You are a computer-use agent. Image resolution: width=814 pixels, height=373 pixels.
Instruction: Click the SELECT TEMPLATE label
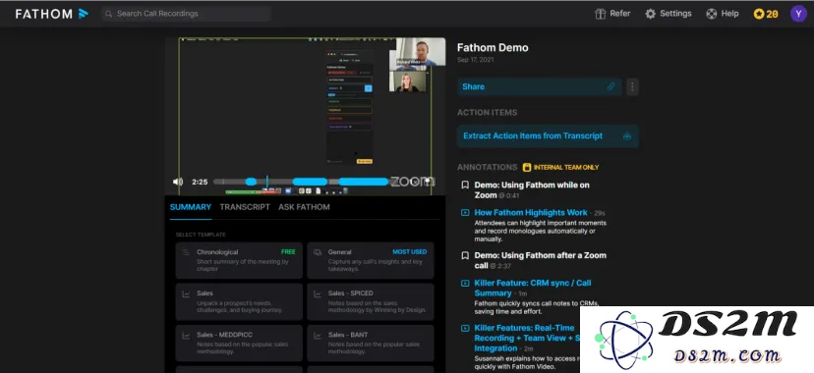pos(201,235)
